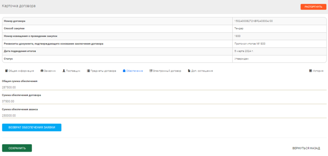Click the Тендер procurement method value
Image resolution: width=328 pixels, height=156 pixels.
239,28
